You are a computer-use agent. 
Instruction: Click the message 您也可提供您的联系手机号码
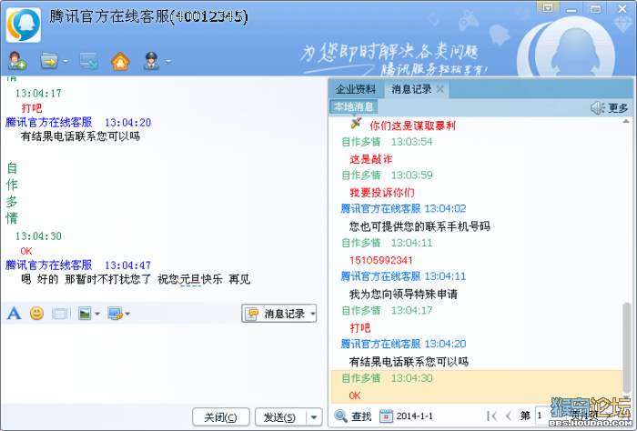coord(420,226)
